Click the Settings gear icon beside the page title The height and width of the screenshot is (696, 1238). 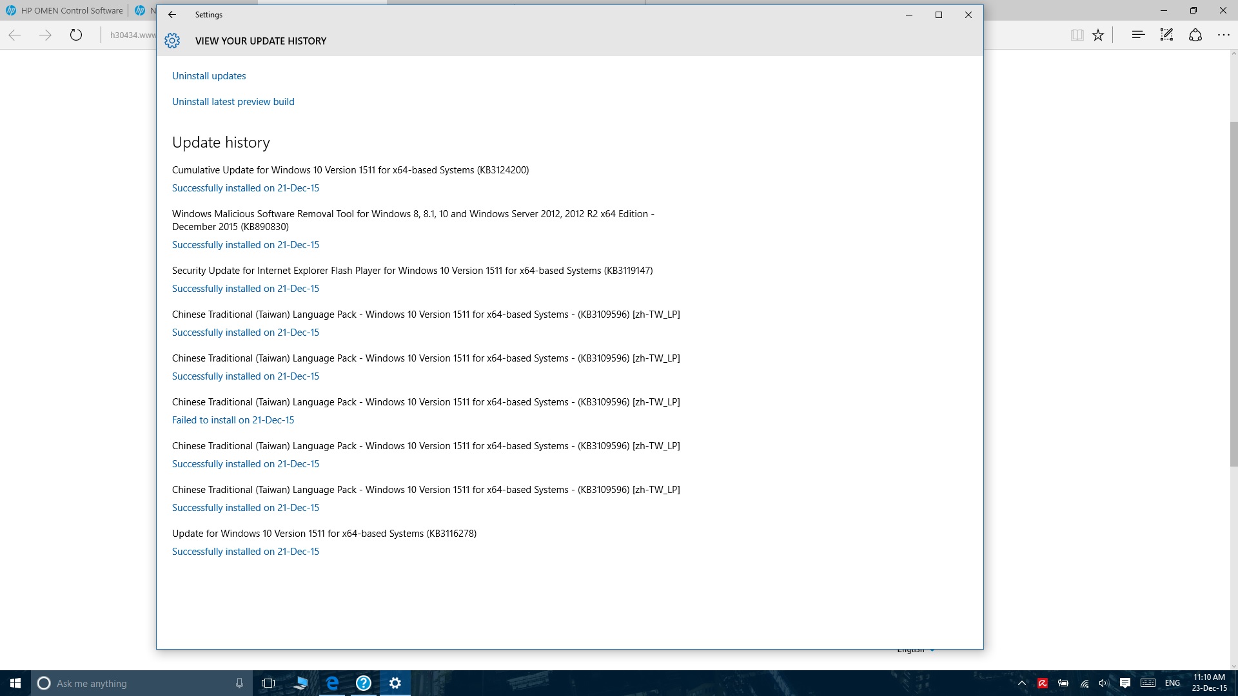click(172, 41)
